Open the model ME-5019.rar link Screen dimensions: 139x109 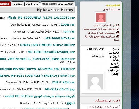point(40,96)
